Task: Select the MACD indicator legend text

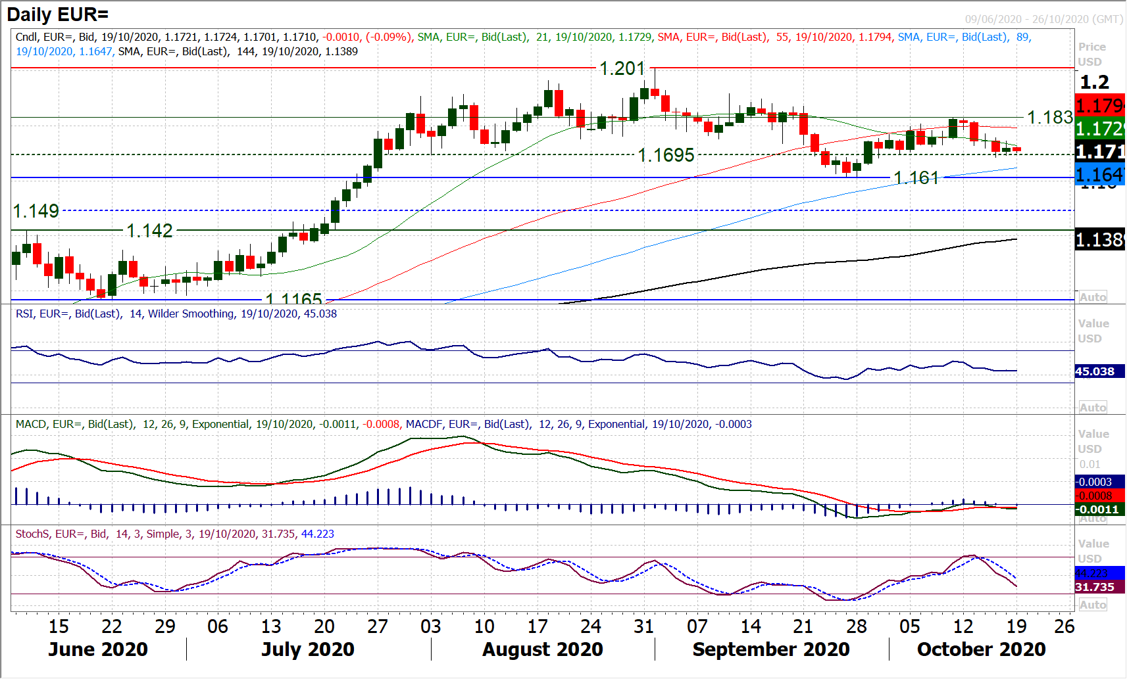Action: click(383, 425)
